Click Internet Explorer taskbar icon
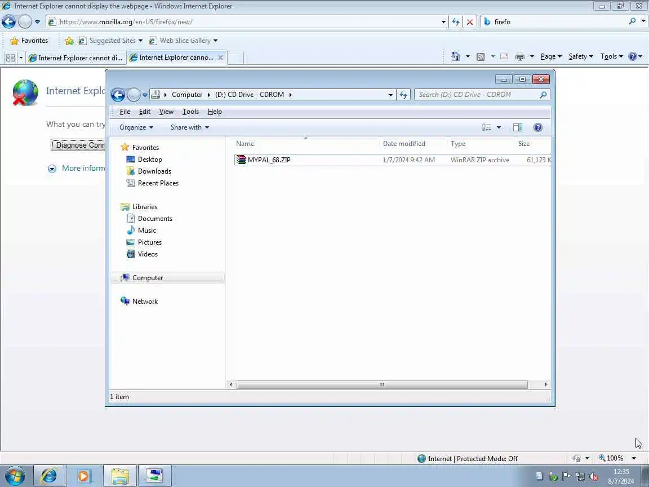The image size is (649, 487). (x=48, y=476)
